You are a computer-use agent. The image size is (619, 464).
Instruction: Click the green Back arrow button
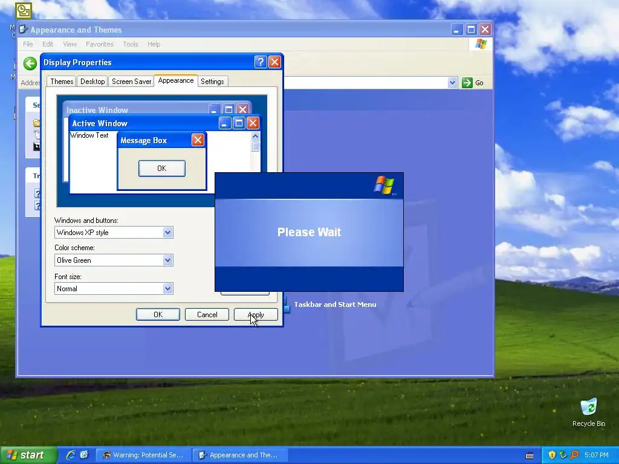click(x=30, y=63)
